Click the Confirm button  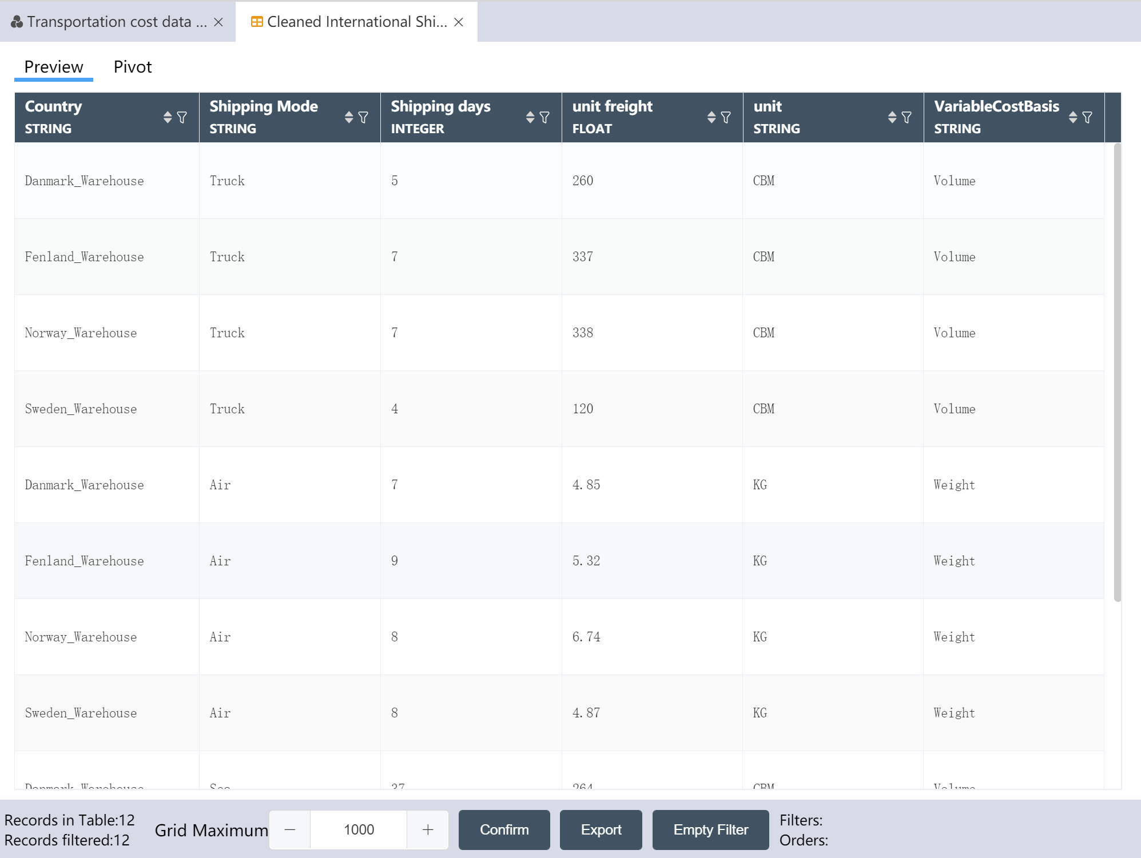coord(504,829)
